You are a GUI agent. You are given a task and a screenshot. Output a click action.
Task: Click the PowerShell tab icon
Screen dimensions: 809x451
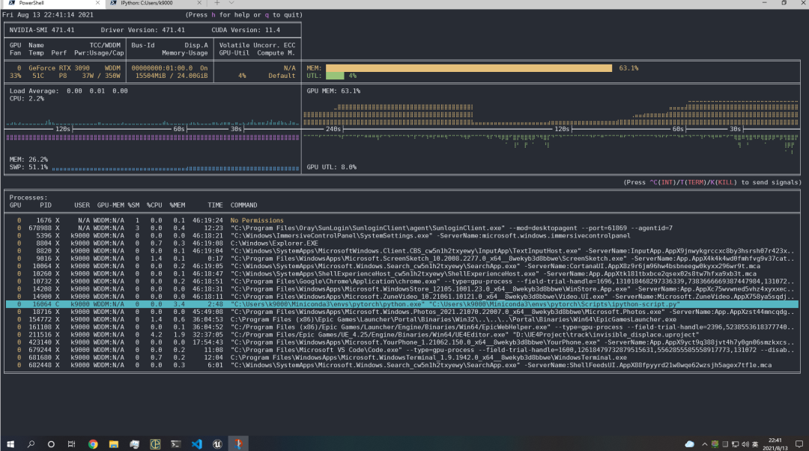11,2
